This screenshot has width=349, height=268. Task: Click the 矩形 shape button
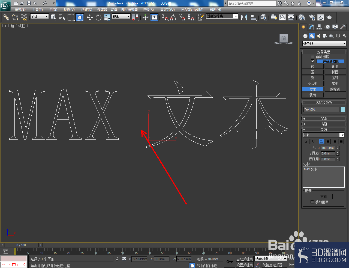point(335,66)
